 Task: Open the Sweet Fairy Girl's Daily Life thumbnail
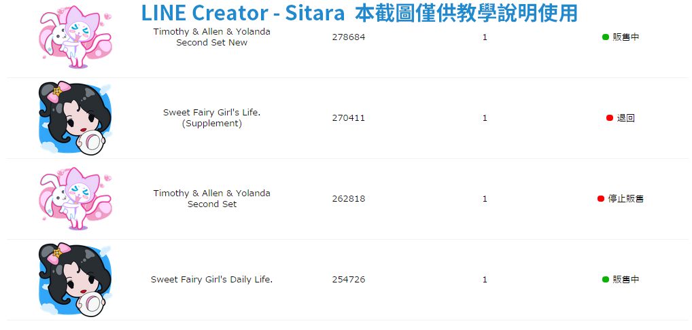tap(75, 280)
